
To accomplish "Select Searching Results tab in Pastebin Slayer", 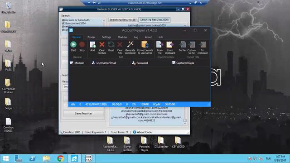I will pyautogui.click(x=123, y=20).
